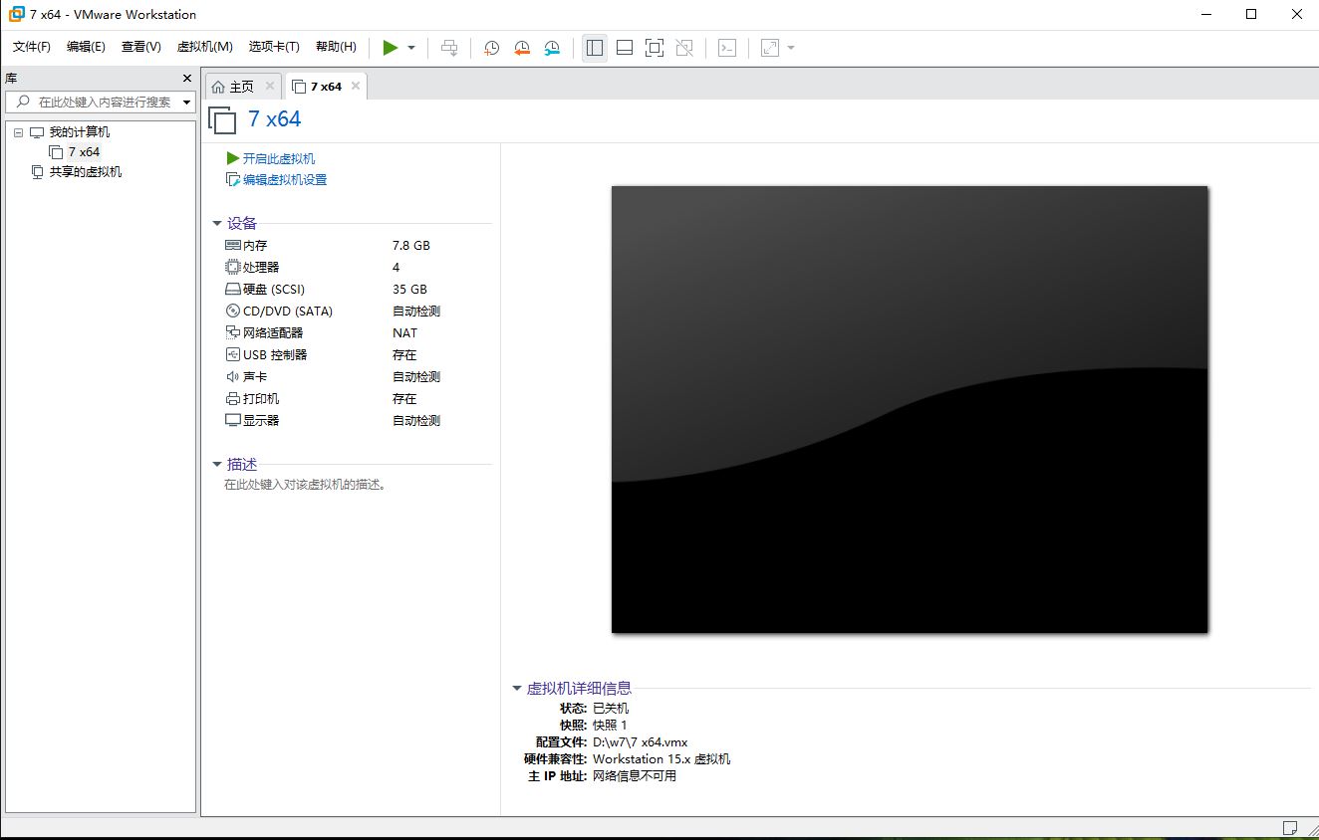Toggle the thumbnail bar view icon
Viewport: 1319px width, 840px height.
click(x=625, y=48)
